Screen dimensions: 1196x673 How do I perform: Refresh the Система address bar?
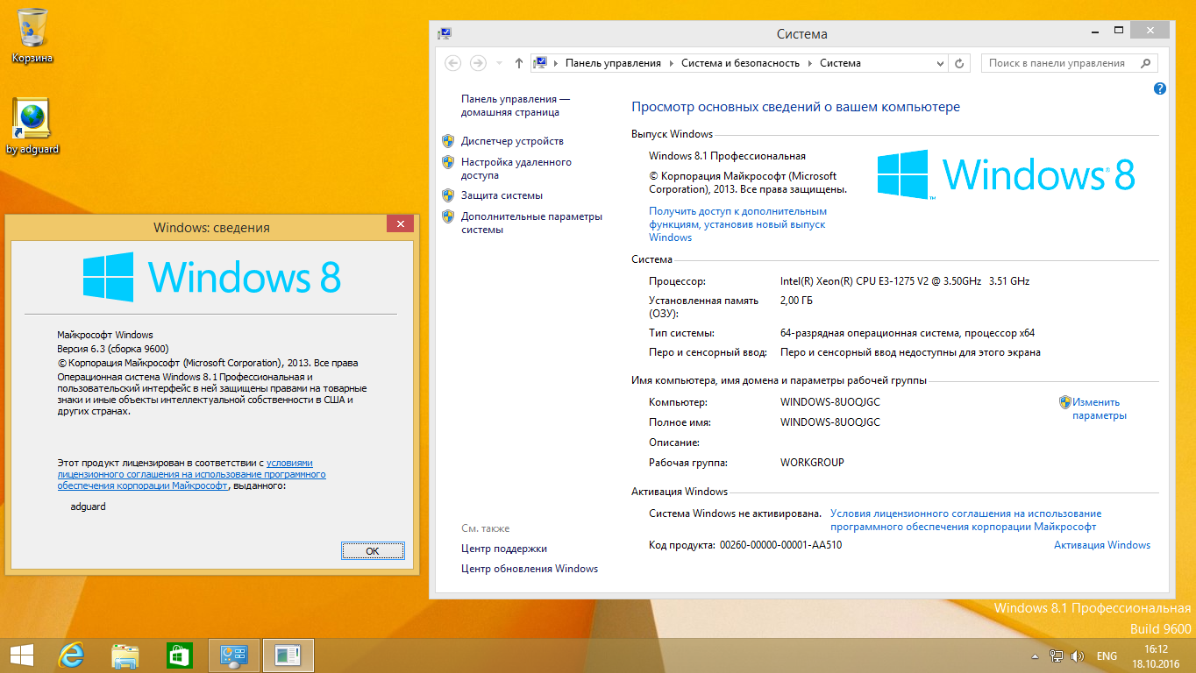[x=959, y=63]
